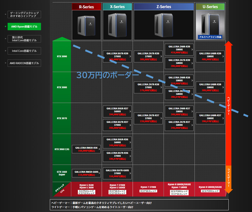252x212 pixels.
Task: Open GALLERIA ZA7R-R38 3700X product
Action: pyautogui.click(x=148, y=87)
